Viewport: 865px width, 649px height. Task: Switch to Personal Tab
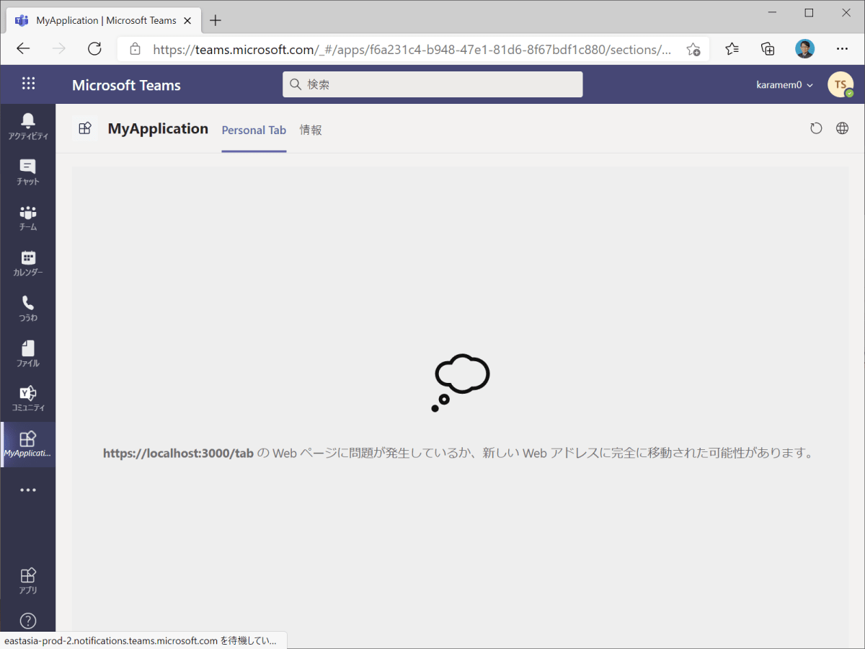click(254, 131)
